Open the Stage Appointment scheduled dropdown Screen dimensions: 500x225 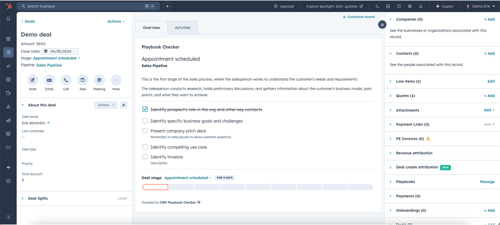click(x=57, y=58)
